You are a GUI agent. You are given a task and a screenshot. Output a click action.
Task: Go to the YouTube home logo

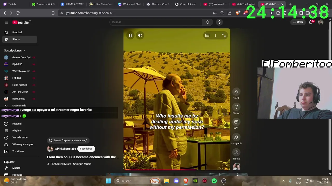coord(20,22)
